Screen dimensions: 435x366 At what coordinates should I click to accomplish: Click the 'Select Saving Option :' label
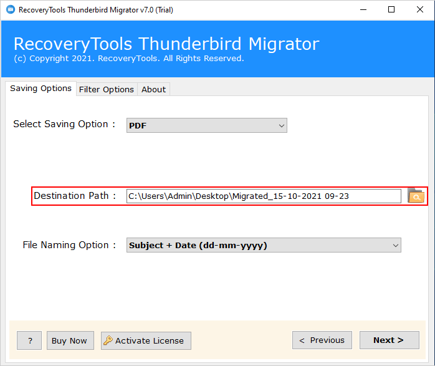coord(64,124)
